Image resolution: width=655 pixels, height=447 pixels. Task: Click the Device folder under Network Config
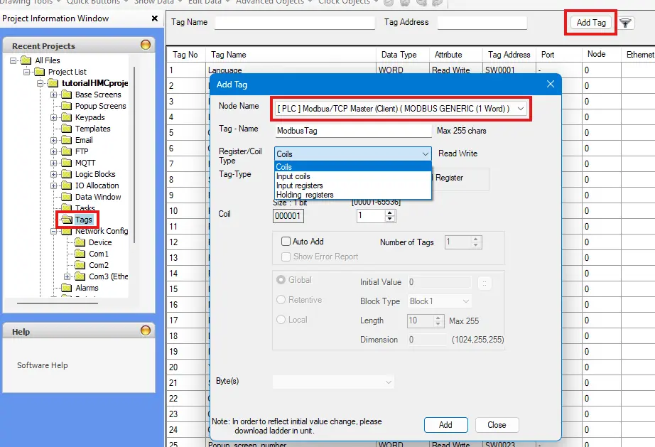80,242
